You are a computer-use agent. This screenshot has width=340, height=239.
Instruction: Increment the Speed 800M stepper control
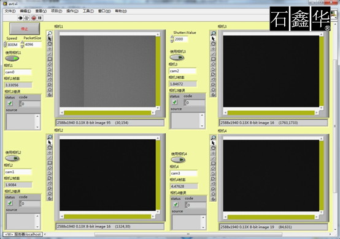[5, 43]
